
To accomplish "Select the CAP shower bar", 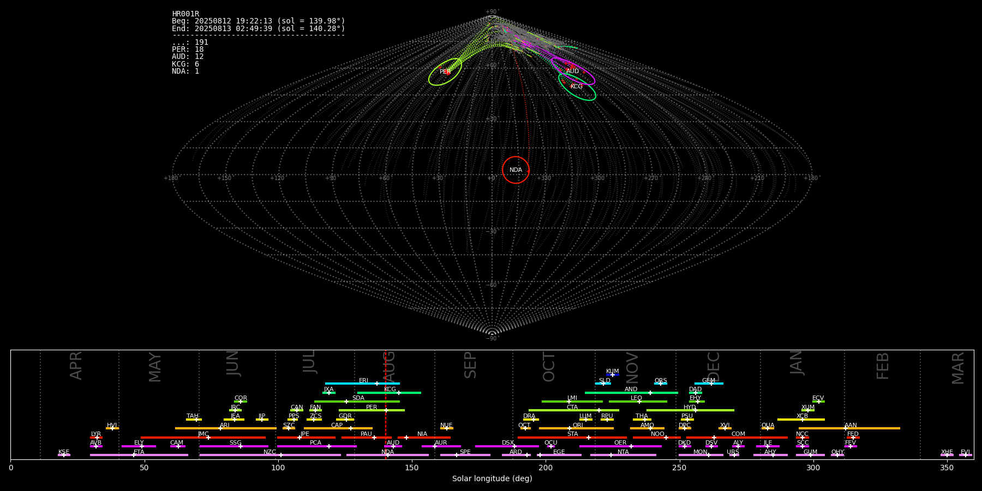I will (338, 428).
